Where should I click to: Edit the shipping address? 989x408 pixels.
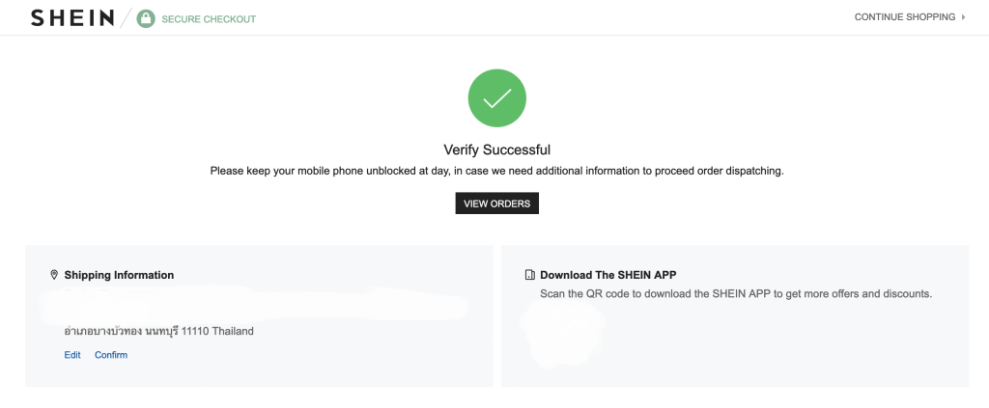pos(72,355)
